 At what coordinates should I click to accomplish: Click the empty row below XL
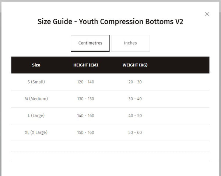110,146
